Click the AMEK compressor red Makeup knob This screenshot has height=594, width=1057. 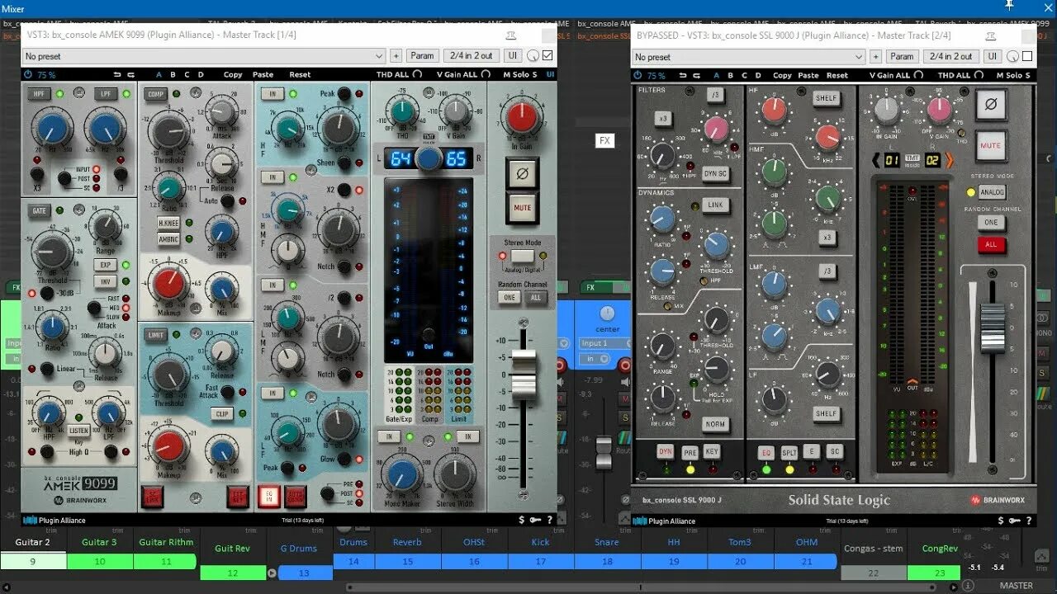click(169, 283)
